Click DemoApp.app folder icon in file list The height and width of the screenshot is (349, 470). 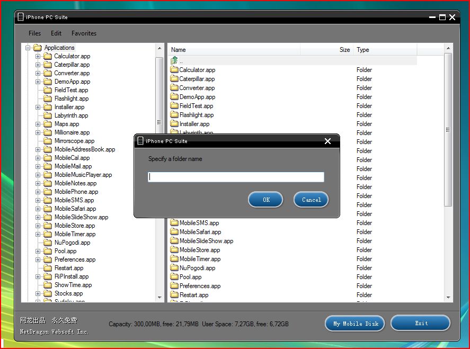coord(174,97)
